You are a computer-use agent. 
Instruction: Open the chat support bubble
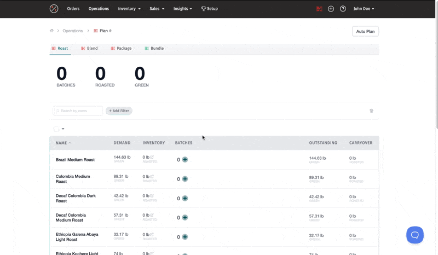[414, 235]
